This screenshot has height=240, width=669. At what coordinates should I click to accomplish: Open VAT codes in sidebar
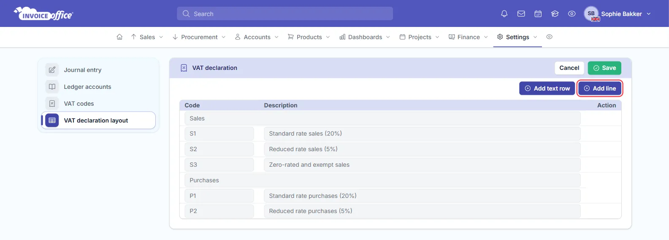(98, 104)
